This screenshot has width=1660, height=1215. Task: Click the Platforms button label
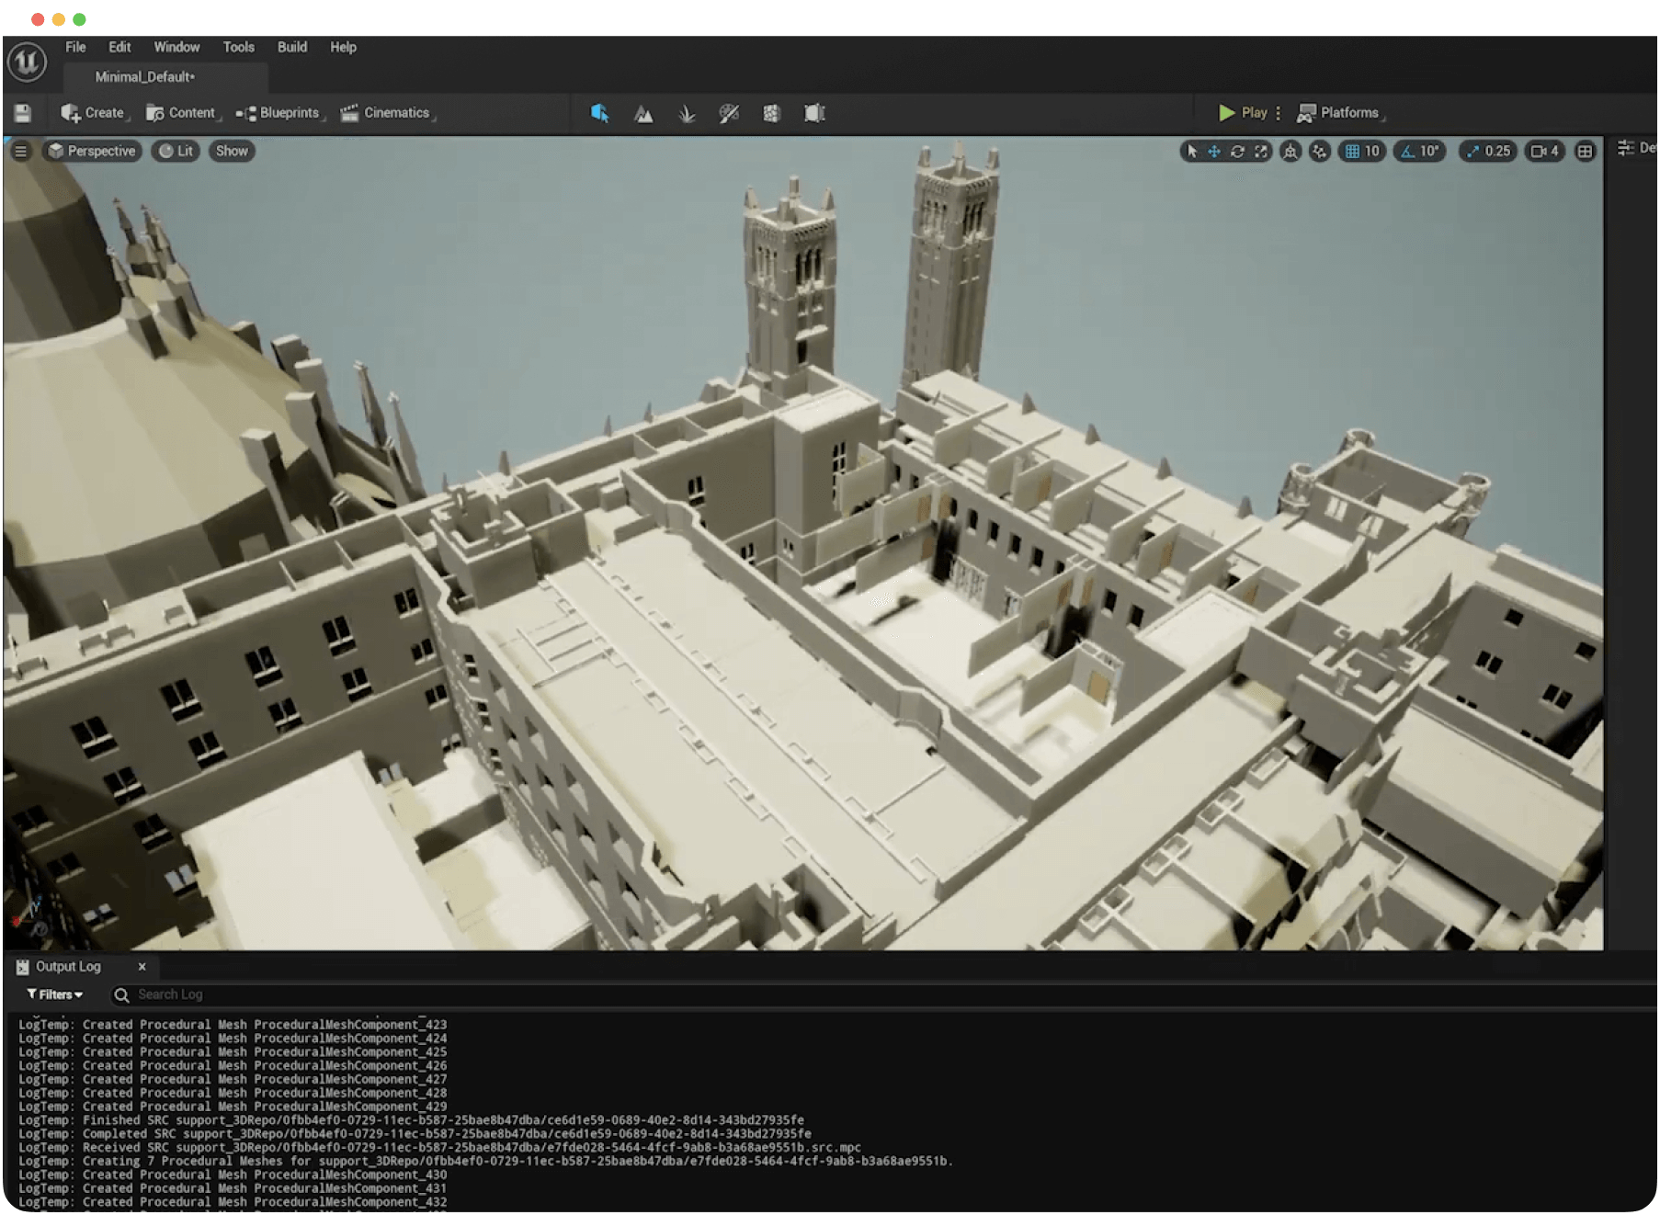1349,113
